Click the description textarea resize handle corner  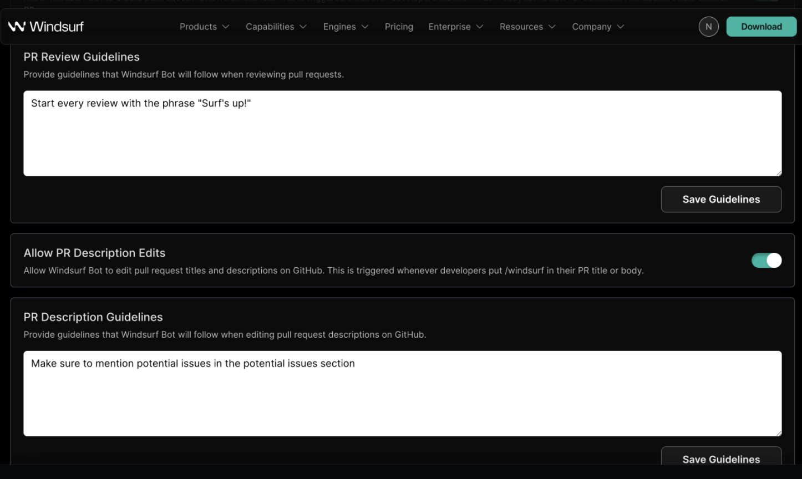[x=779, y=433]
